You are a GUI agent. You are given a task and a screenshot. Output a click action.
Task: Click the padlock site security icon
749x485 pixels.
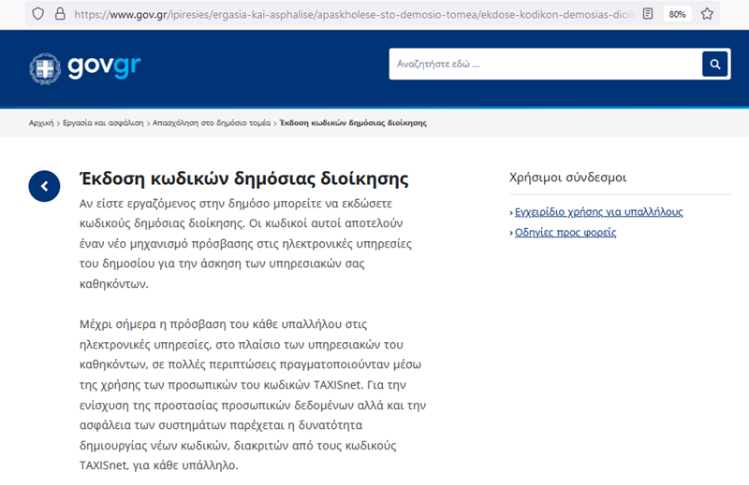point(60,14)
